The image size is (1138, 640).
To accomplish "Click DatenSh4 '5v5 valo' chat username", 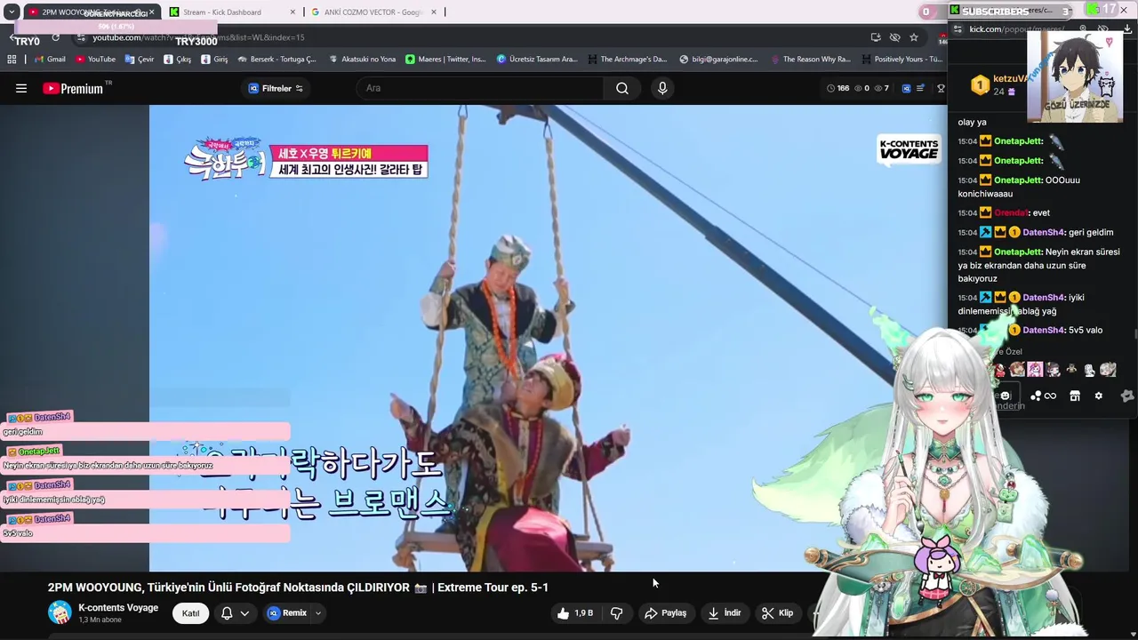I will [x=1043, y=330].
